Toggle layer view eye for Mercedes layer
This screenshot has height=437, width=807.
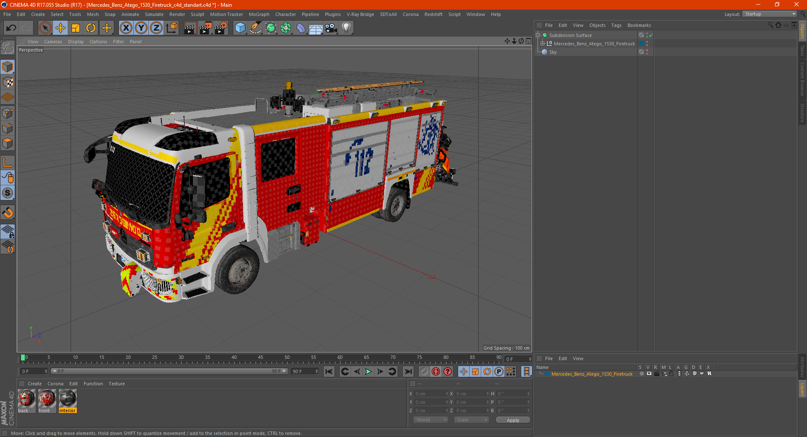649,374
